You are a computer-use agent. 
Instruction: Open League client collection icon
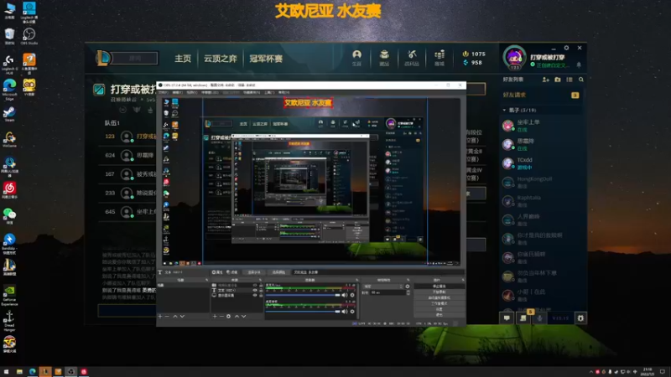(384, 58)
